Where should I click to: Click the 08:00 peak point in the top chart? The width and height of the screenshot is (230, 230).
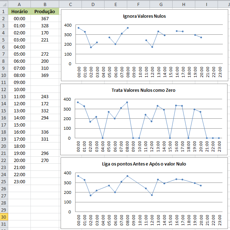(x=128, y=28)
